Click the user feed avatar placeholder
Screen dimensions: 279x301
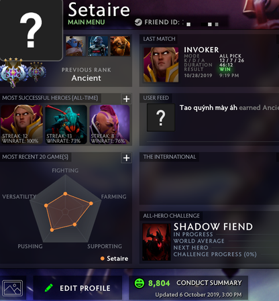(161, 117)
